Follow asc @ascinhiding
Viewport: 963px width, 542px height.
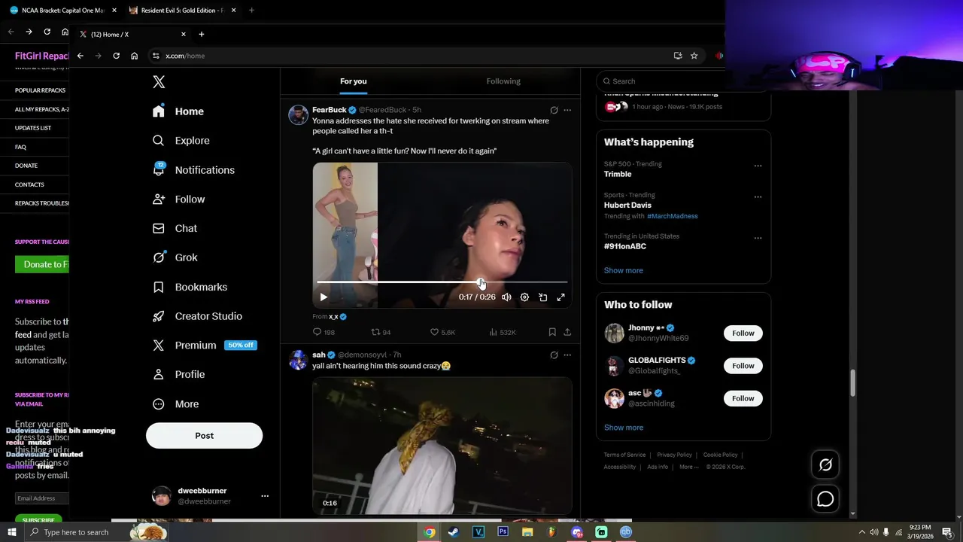tap(743, 398)
